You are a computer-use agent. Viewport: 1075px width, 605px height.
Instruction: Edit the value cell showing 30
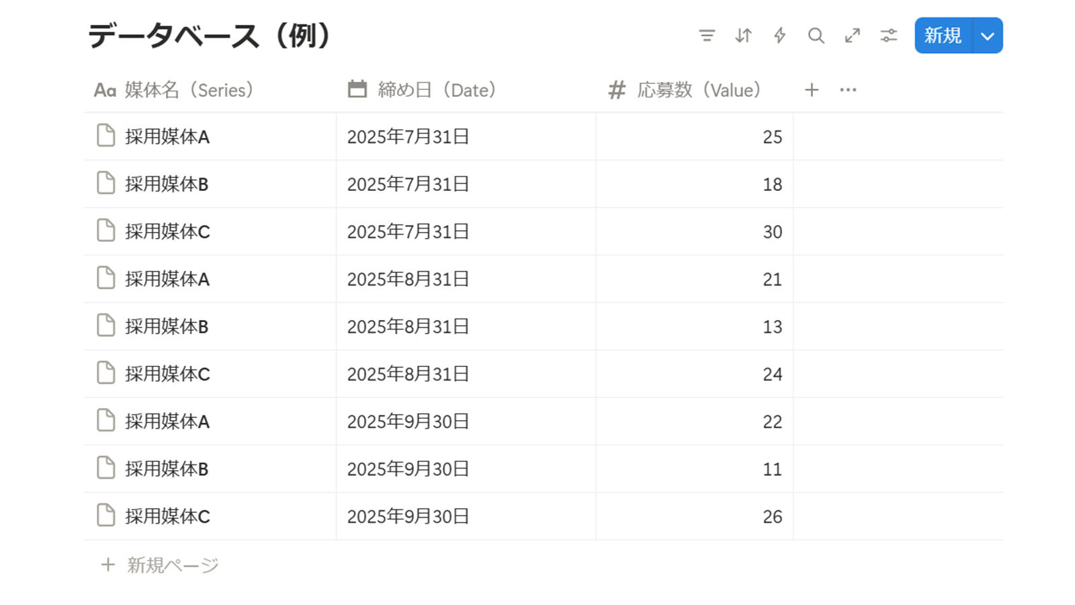point(694,232)
